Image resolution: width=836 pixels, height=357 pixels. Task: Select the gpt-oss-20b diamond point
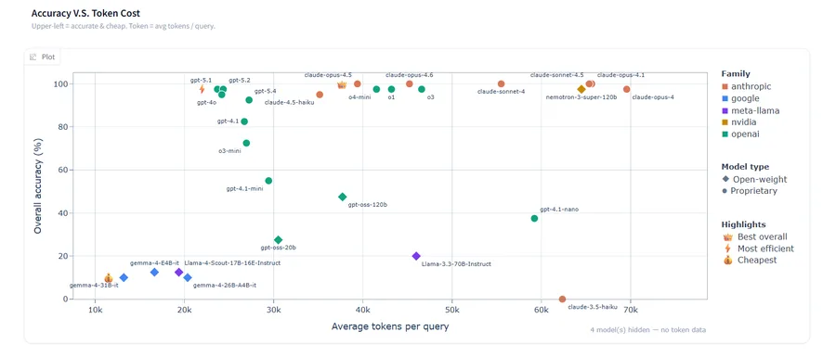pyautogui.click(x=278, y=240)
